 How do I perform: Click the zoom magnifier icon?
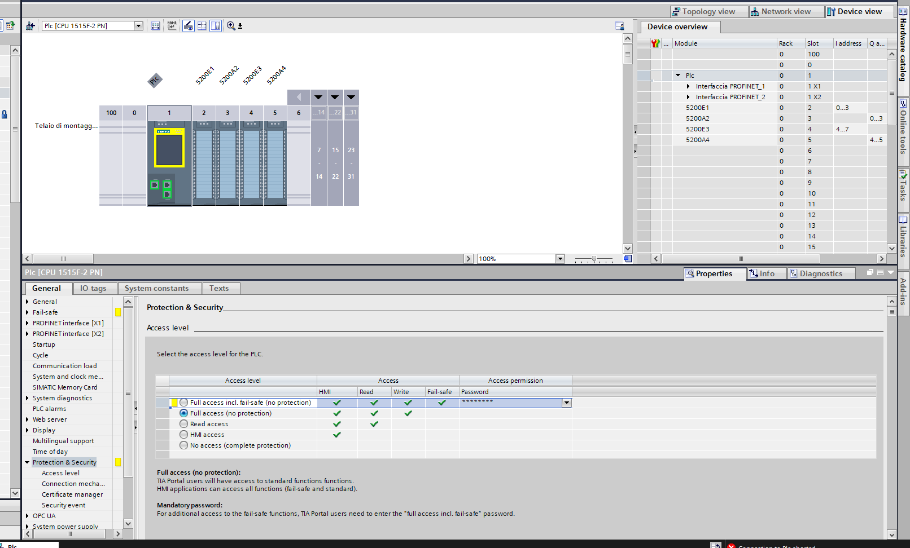pyautogui.click(x=231, y=26)
